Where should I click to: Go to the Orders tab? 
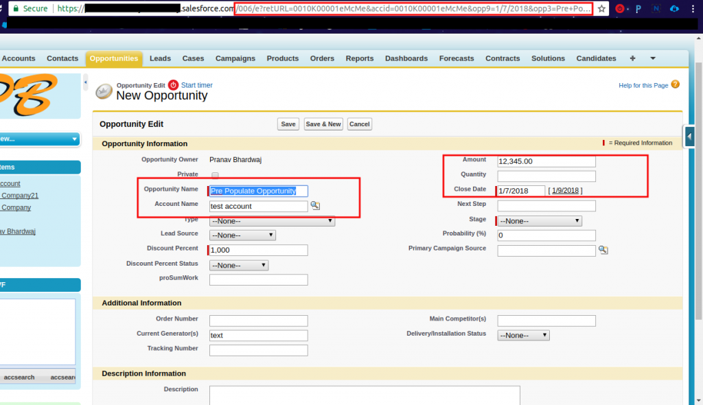coord(322,58)
